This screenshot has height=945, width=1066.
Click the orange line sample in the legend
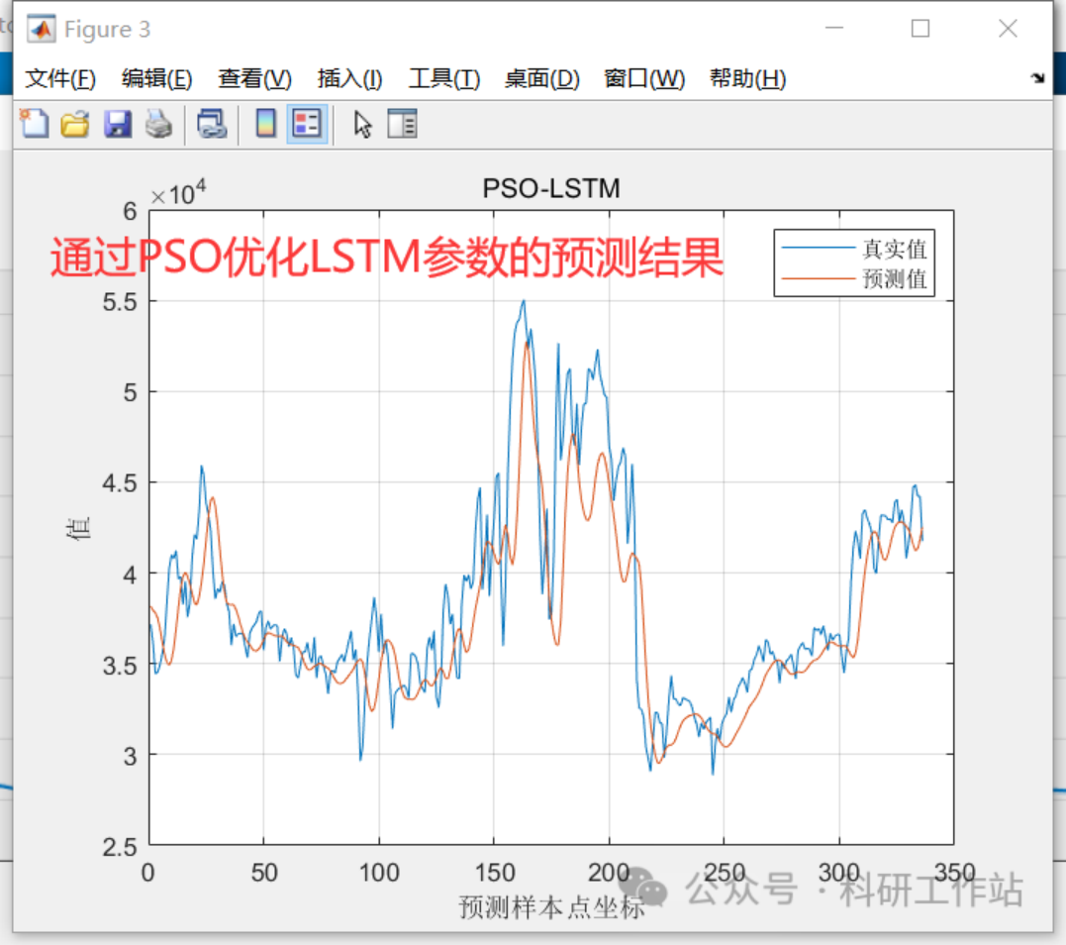[x=818, y=278]
